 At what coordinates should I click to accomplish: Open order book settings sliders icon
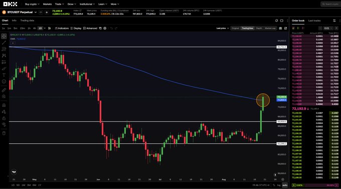(x=334, y=20)
